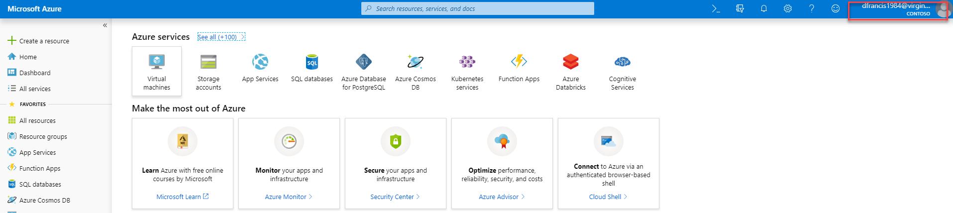Click the Learn Azure card icon

click(183, 141)
